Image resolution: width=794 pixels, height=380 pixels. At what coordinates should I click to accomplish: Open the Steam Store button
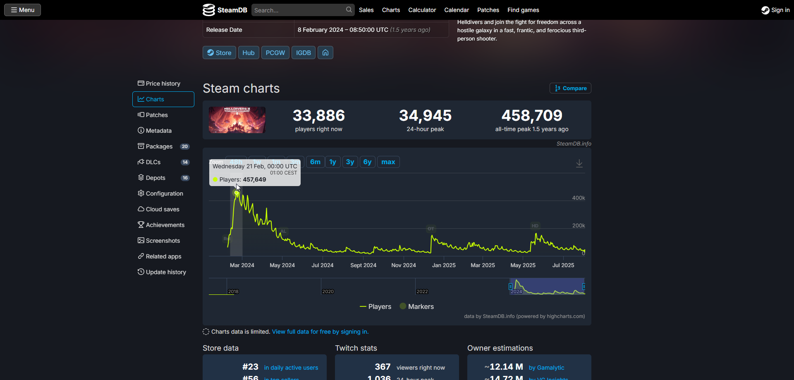(219, 53)
